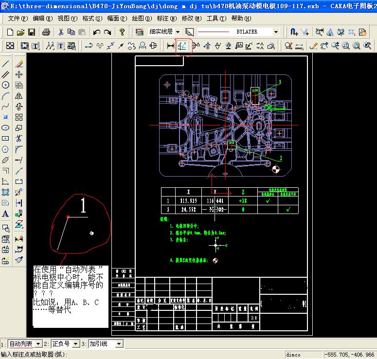This screenshot has height=359, width=377.
Task: Select the Trim scissors tool in side toolbar
Action: click(19, 138)
